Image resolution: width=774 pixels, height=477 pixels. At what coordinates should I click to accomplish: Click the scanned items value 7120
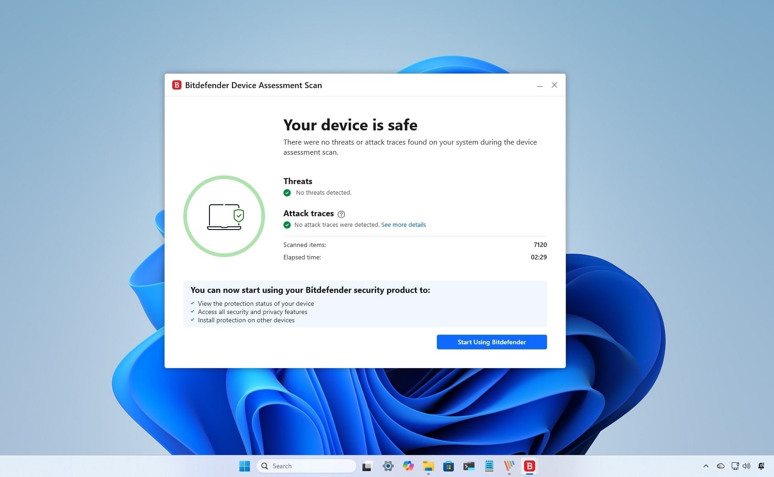click(x=540, y=245)
